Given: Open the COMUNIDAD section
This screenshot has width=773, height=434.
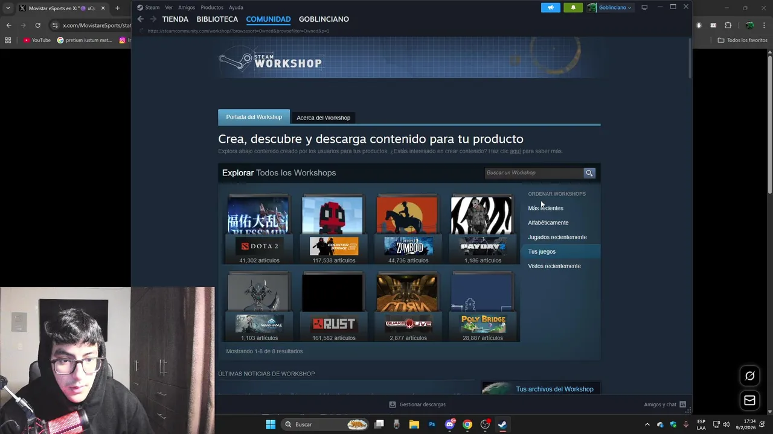Looking at the screenshot, I should 268,19.
